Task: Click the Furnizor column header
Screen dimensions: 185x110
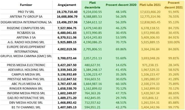Action: (x=26, y=5)
